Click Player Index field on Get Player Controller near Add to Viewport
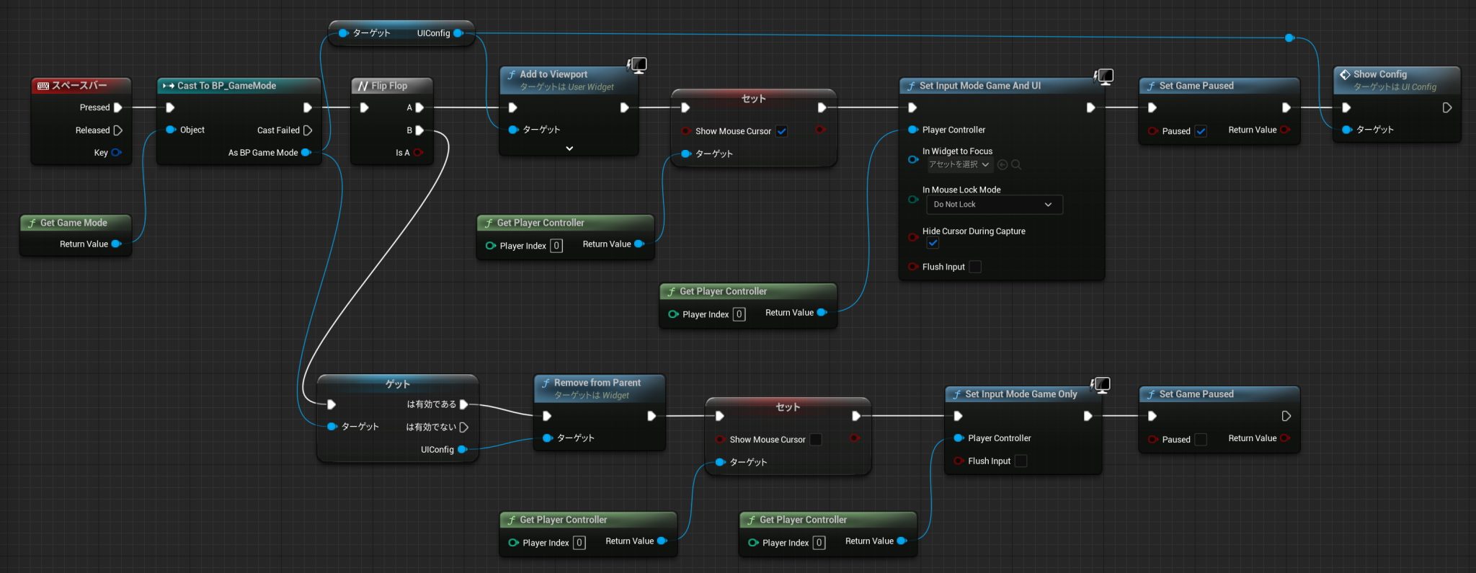The height and width of the screenshot is (573, 1476). 556,246
